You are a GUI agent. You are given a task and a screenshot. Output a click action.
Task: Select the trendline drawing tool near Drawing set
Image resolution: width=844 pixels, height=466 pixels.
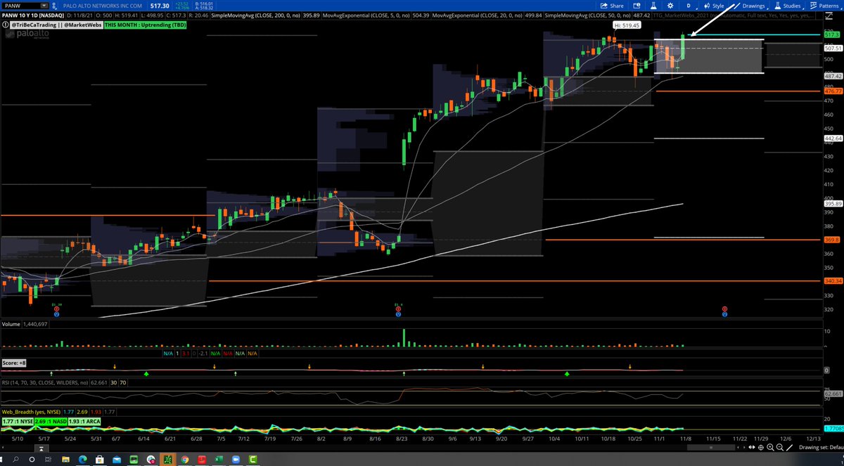coord(790,447)
